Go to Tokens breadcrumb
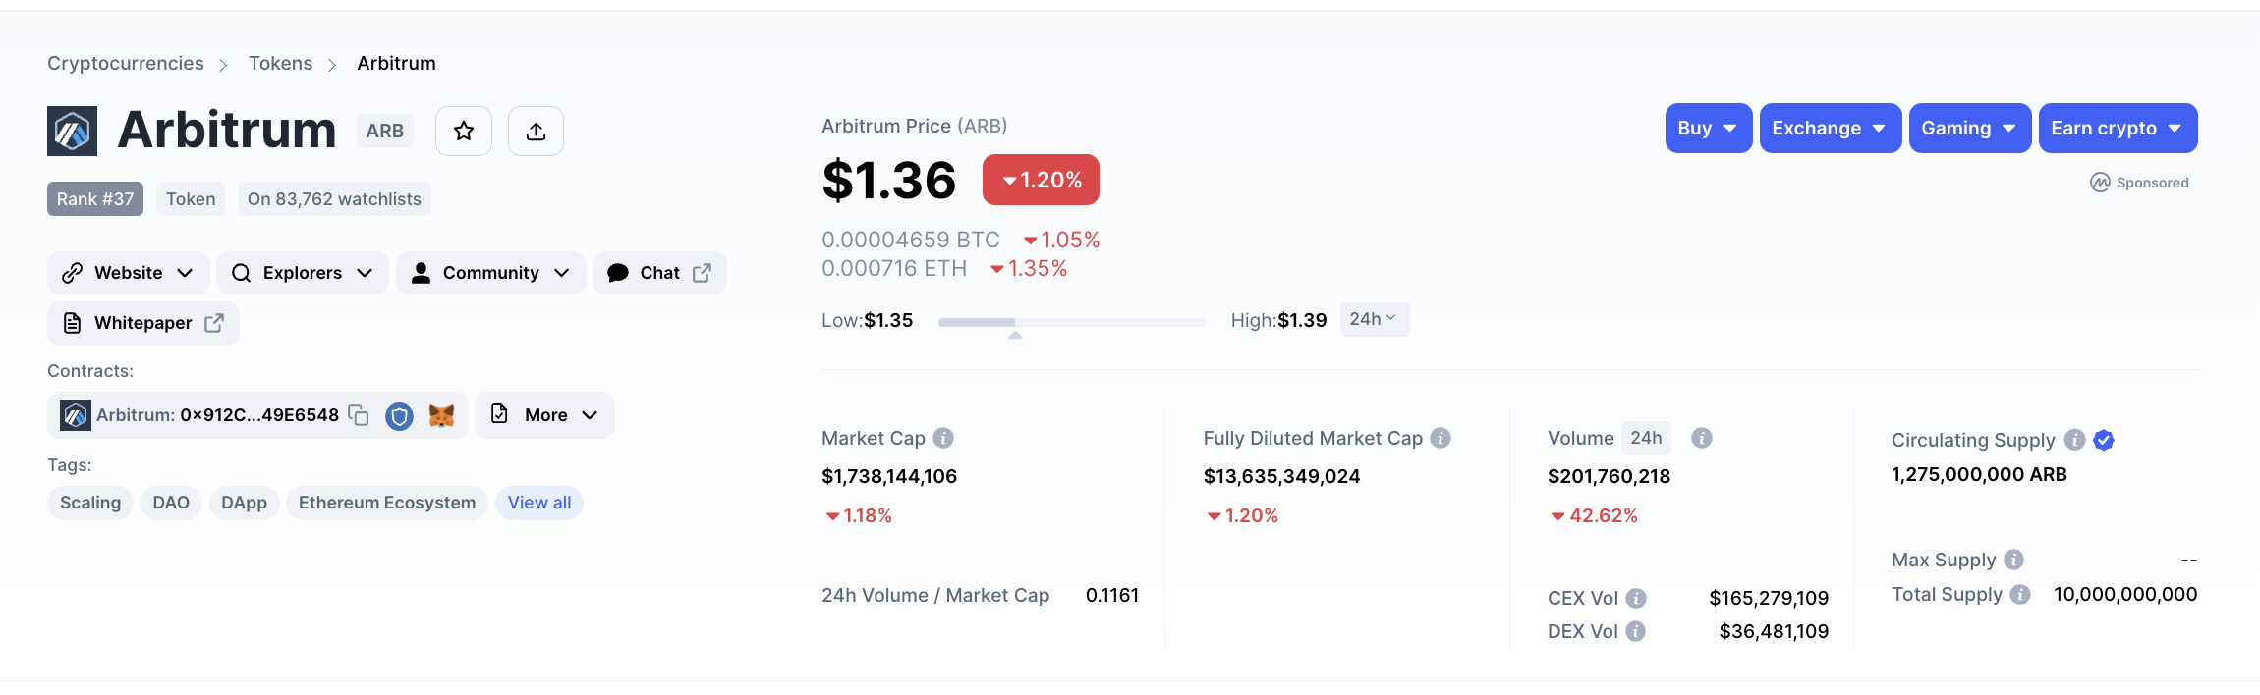 coord(280,63)
